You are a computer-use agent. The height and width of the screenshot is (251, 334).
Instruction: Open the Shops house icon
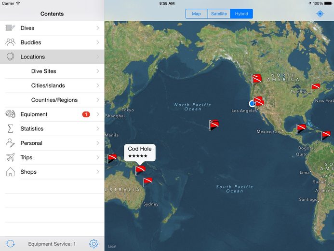click(10, 172)
